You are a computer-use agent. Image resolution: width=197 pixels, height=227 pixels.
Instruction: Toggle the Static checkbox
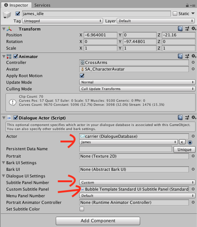click(x=175, y=14)
